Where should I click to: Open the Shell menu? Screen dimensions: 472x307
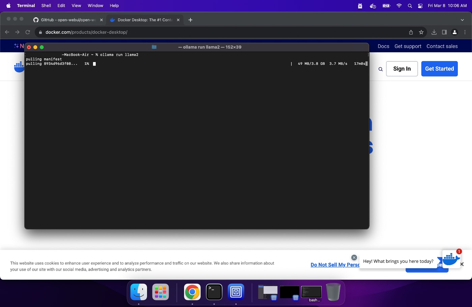[x=46, y=5]
